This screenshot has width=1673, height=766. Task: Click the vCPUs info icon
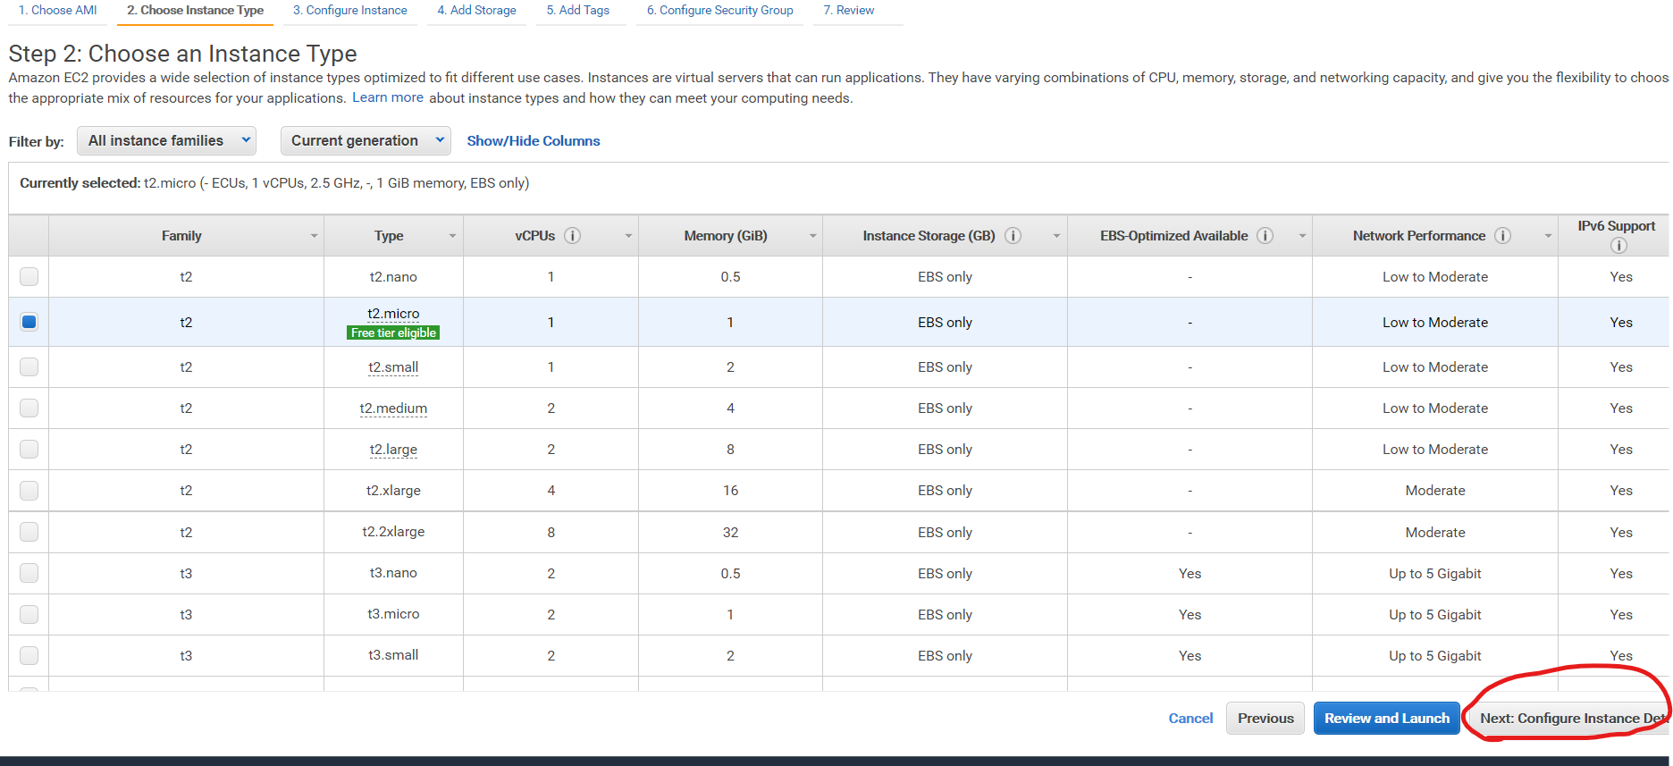pyautogui.click(x=573, y=236)
